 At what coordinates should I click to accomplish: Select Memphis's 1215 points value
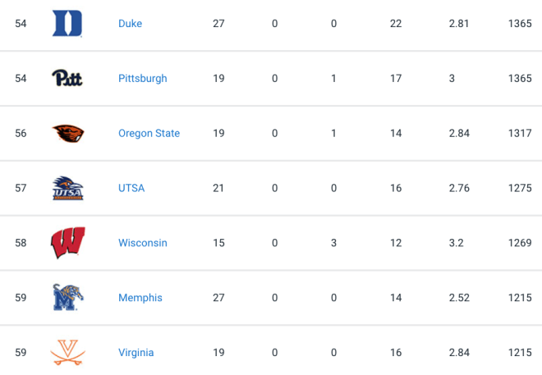point(520,298)
